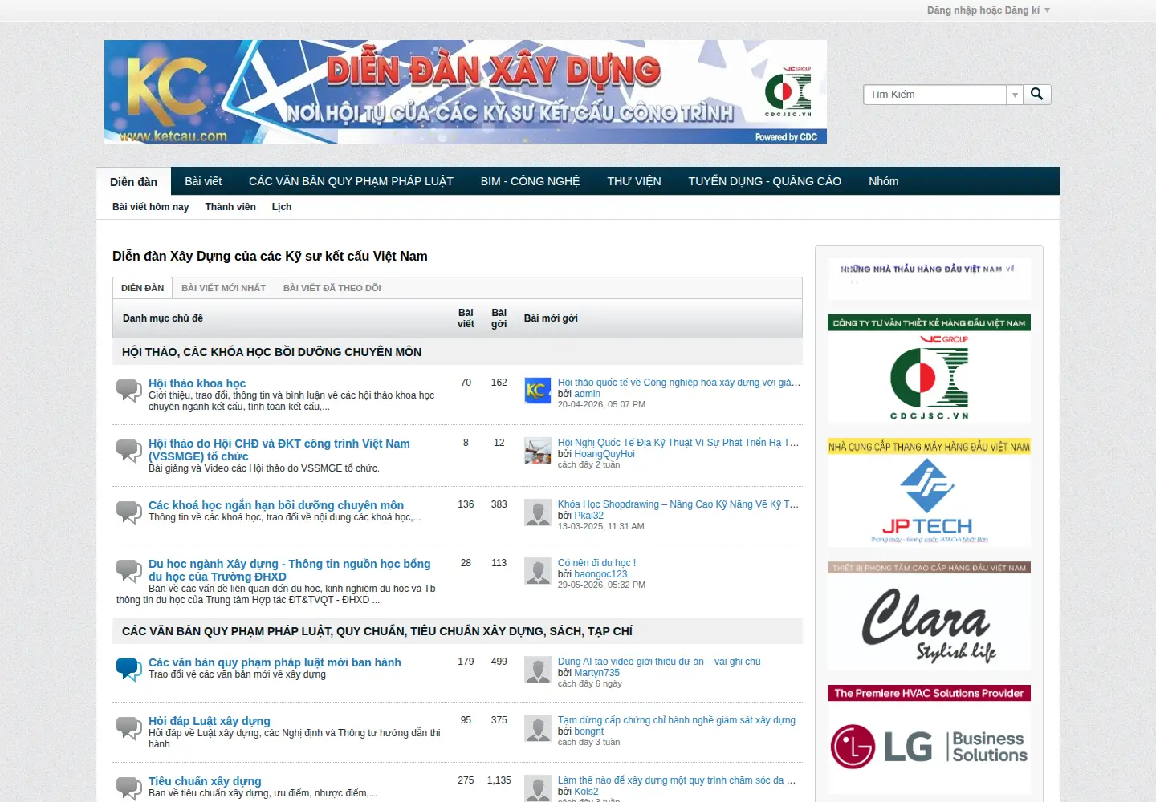Image resolution: width=1156 pixels, height=802 pixels.
Task: Open the Tiêu chuẩn xây dựng forum link
Action: tap(205, 781)
